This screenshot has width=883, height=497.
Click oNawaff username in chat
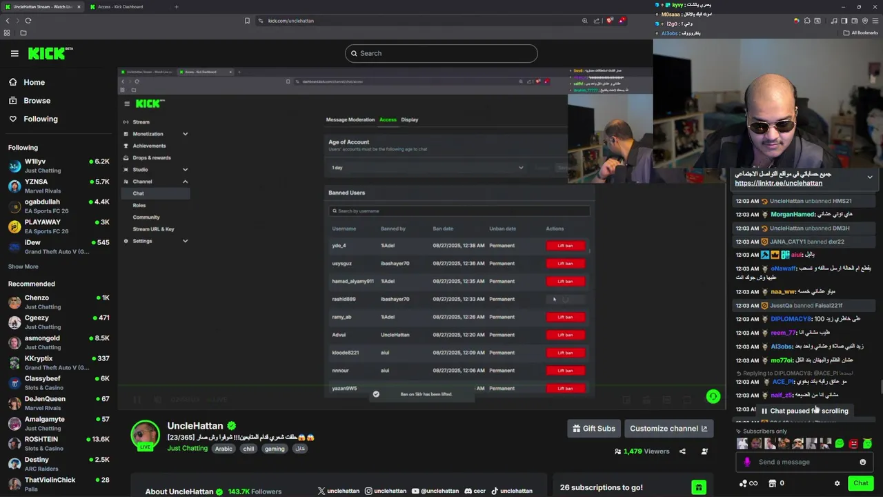point(784,269)
